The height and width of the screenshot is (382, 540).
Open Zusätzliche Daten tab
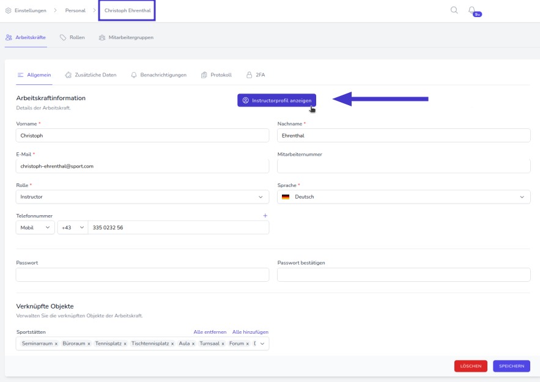91,75
